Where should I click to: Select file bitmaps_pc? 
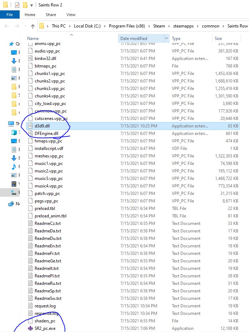pyautogui.click(x=46, y=66)
